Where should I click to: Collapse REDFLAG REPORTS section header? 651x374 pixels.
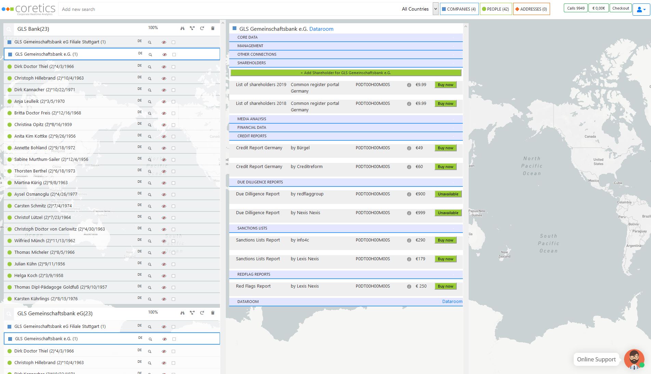pyautogui.click(x=346, y=274)
